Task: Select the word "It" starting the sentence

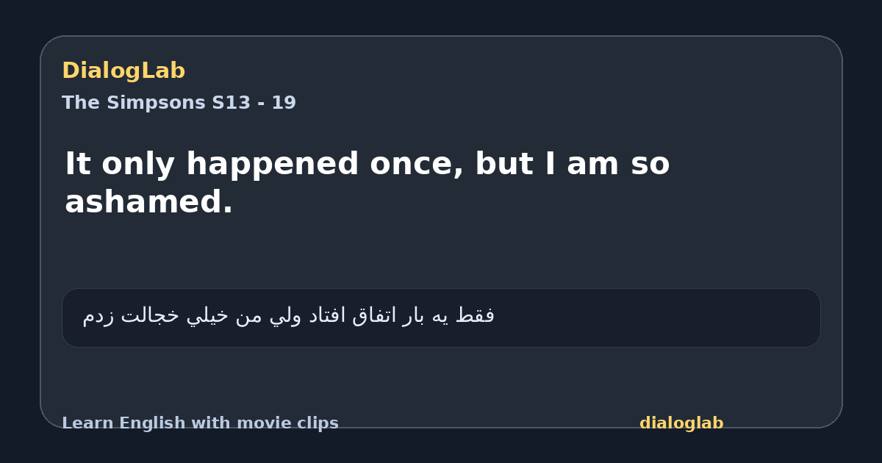Action: 78,164
